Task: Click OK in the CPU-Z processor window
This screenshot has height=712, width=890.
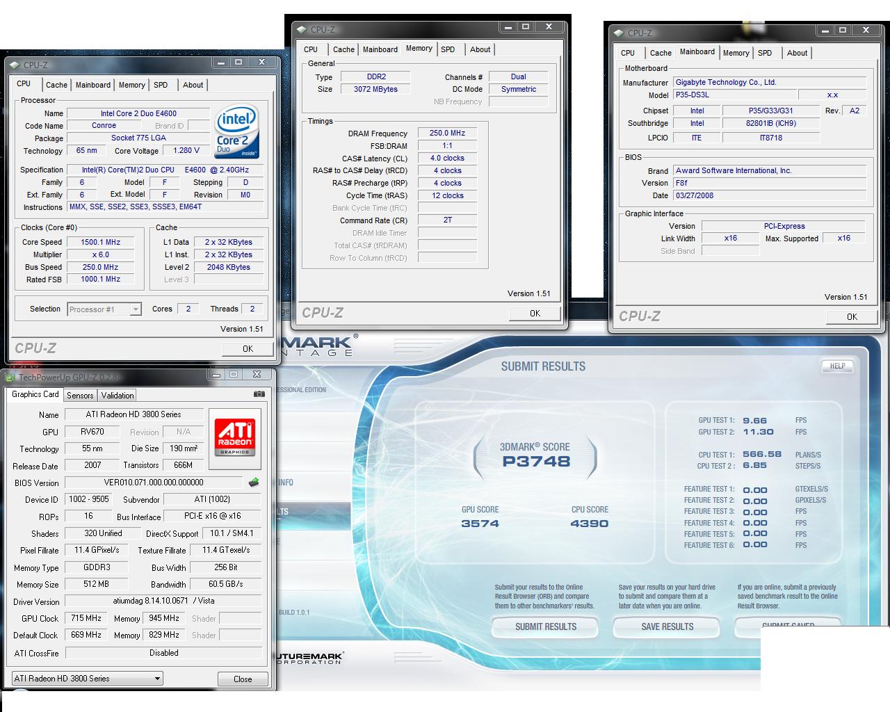Action: [248, 348]
